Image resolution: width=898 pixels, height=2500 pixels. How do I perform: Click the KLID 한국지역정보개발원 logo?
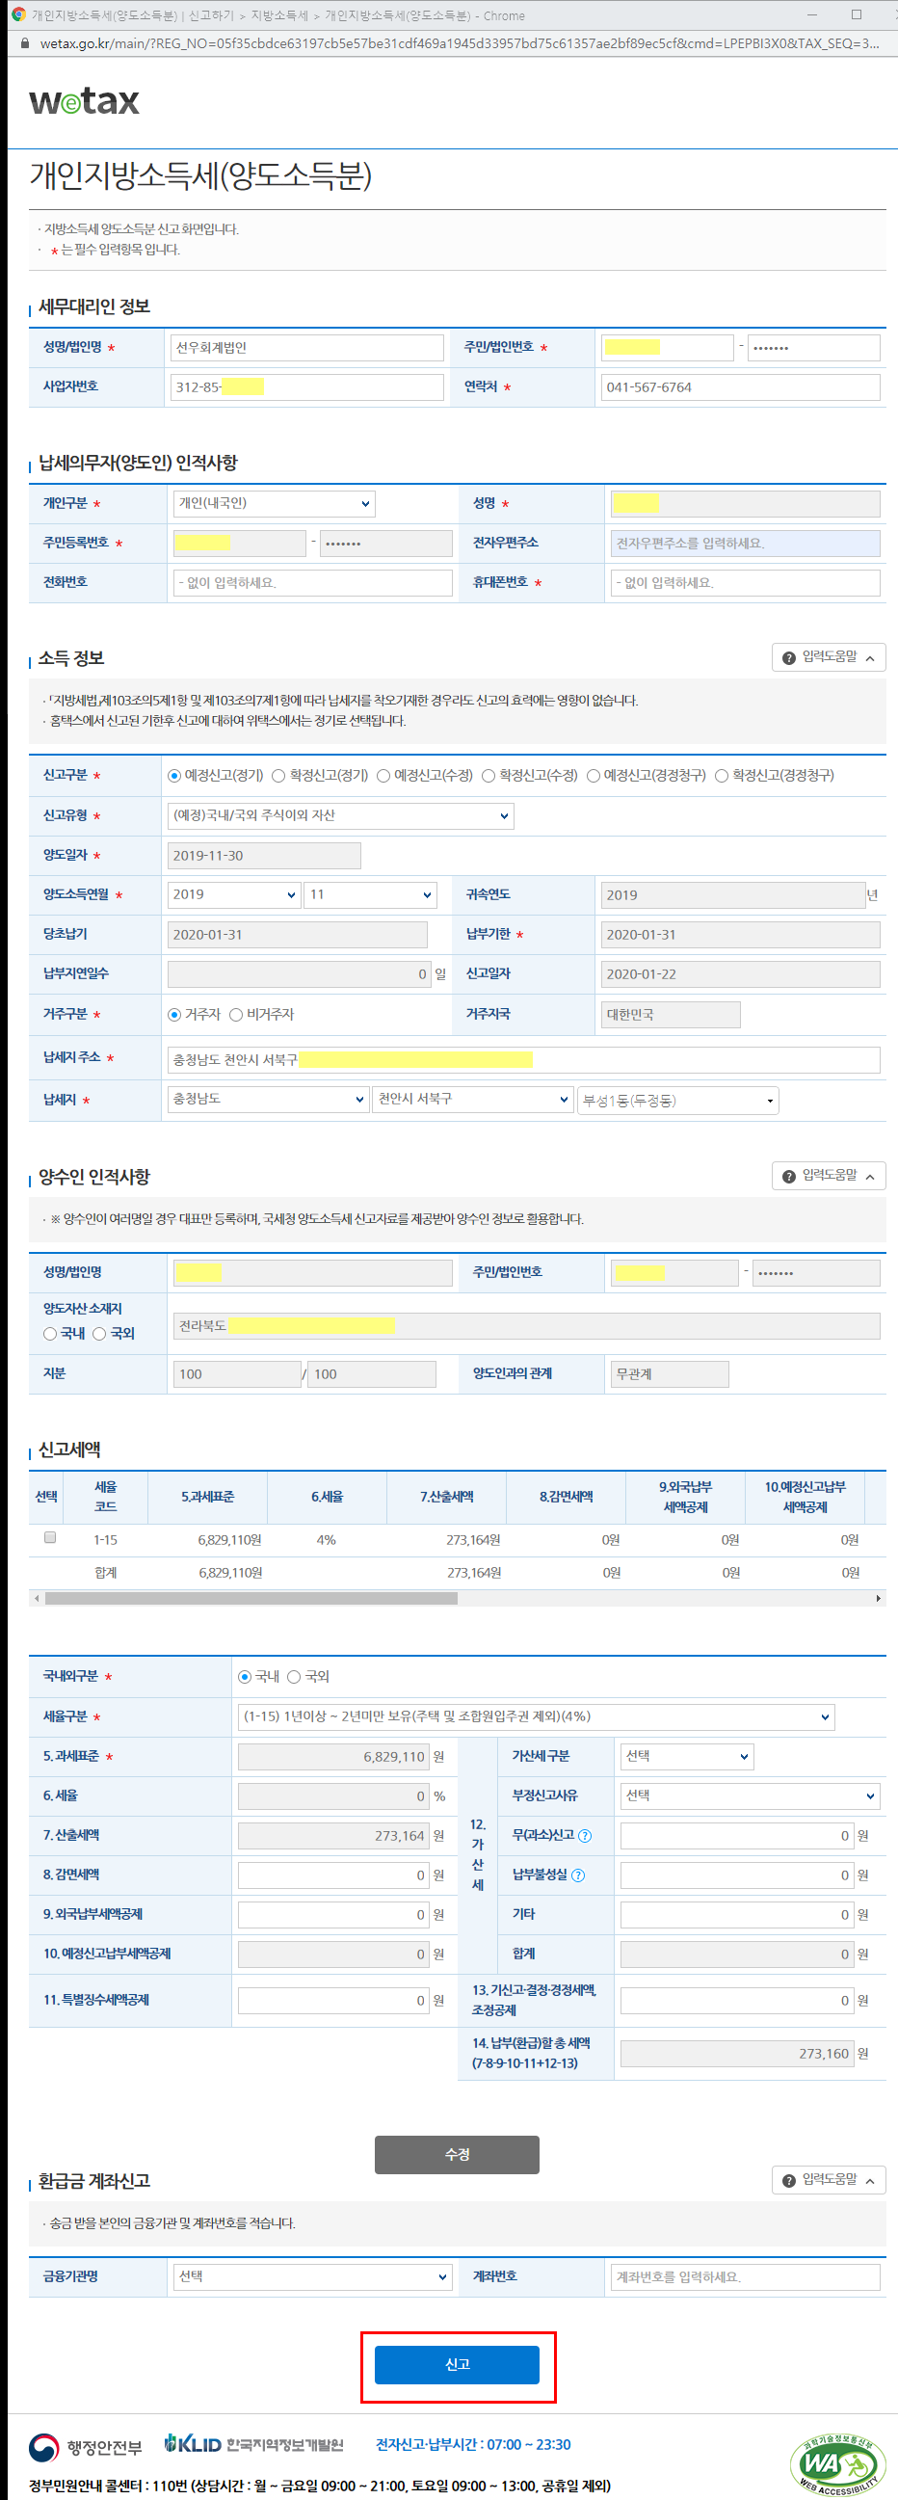click(254, 2444)
